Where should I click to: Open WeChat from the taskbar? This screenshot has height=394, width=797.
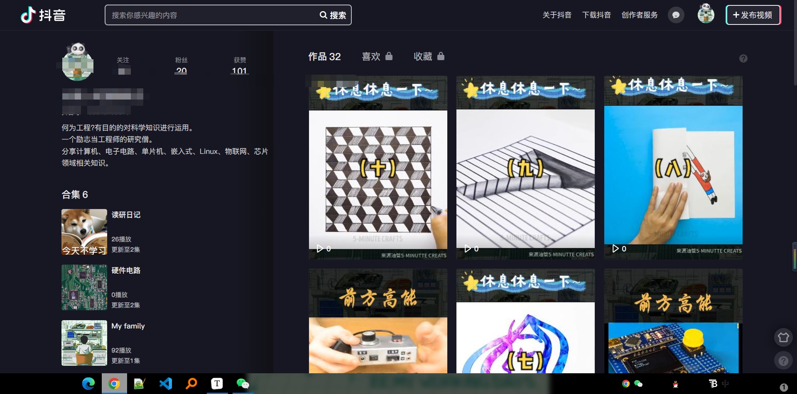(243, 384)
